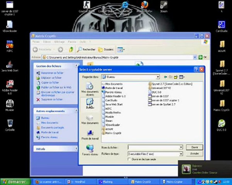
Task: Open Adobe Reader 6.0 desktop icon
Action: pos(10,87)
